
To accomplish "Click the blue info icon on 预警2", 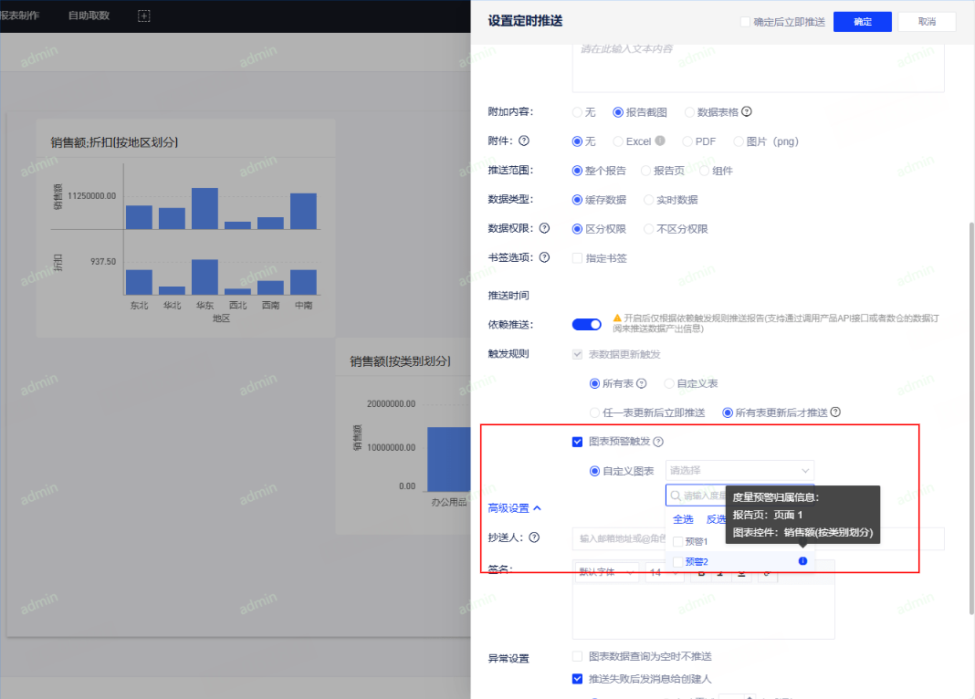I will click(x=802, y=561).
